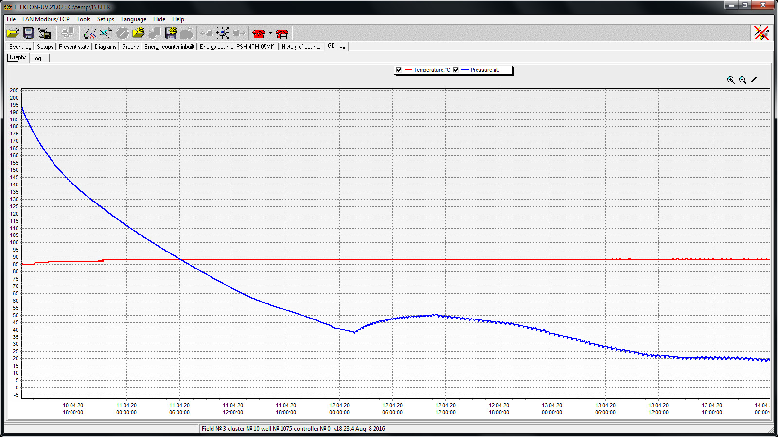Open the Energy counter PSH-4TM.05MK tab
Image resolution: width=778 pixels, height=437 pixels.
[x=237, y=47]
